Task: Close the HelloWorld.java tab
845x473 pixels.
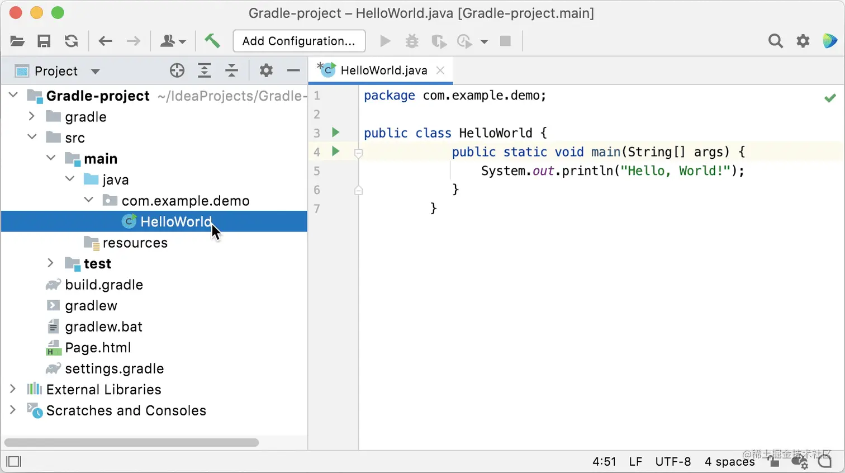Action: pyautogui.click(x=440, y=70)
